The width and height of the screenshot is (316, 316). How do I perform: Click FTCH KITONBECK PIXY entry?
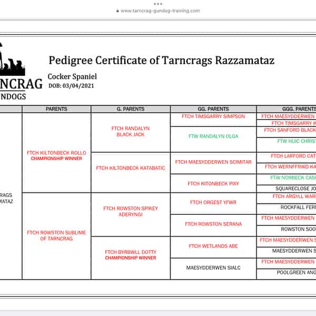[213, 184]
